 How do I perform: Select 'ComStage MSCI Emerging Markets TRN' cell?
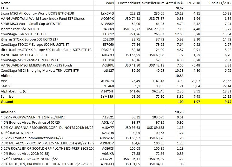coord(47,70)
